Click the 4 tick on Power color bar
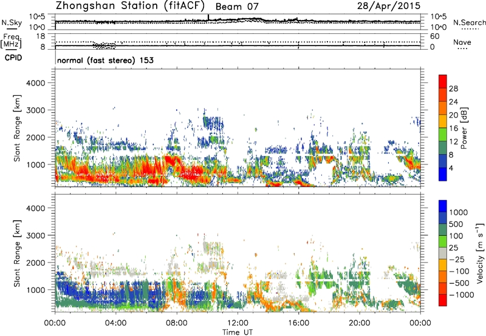This screenshot has height=336, width=486. click(451, 168)
